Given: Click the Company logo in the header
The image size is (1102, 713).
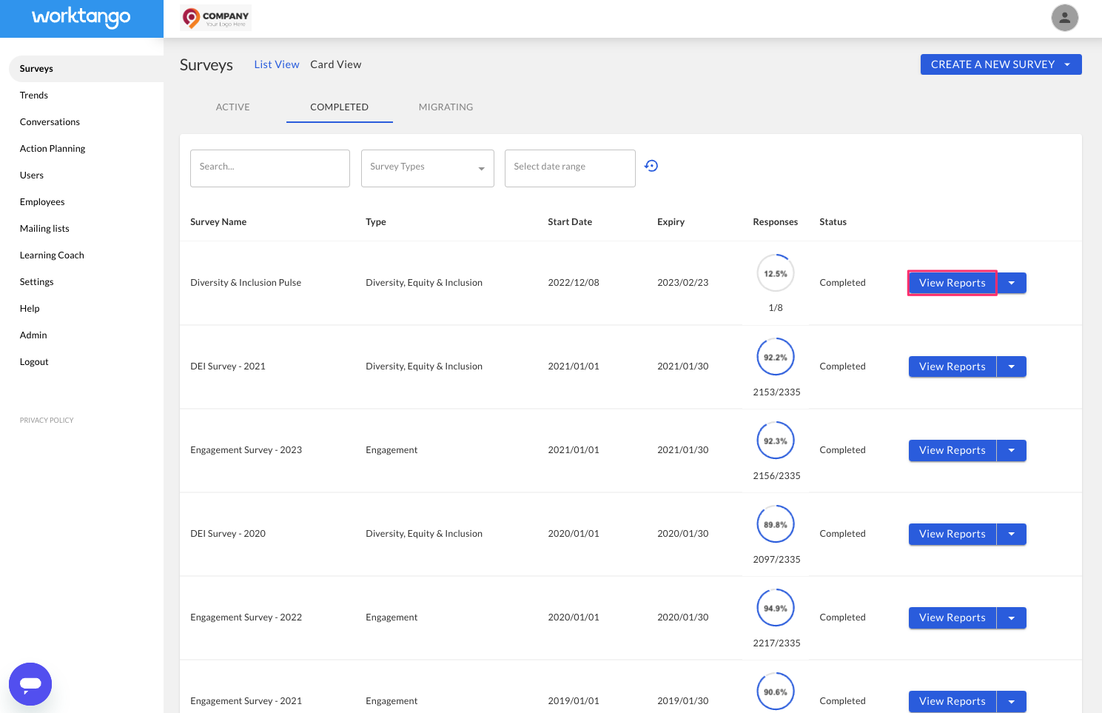Looking at the screenshot, I should (215, 18).
